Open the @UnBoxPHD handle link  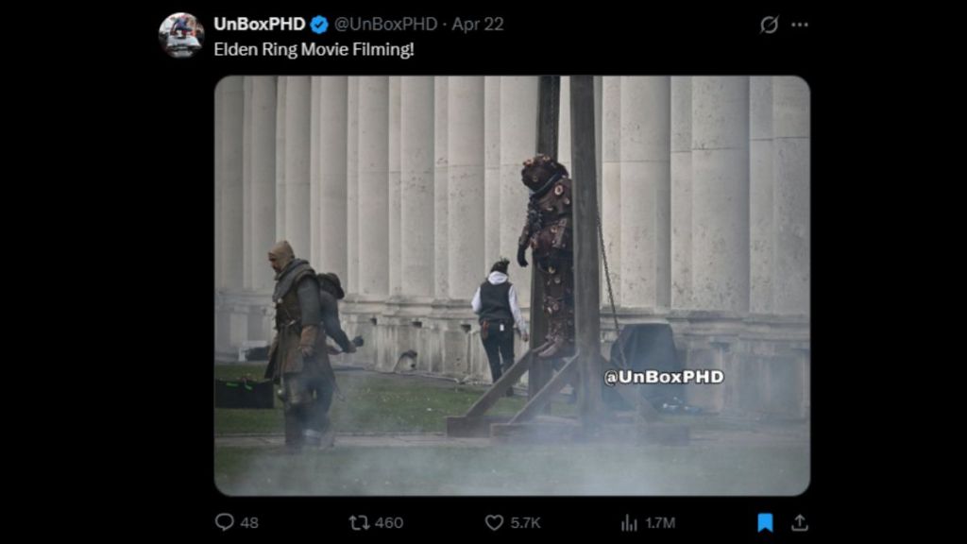point(385,24)
